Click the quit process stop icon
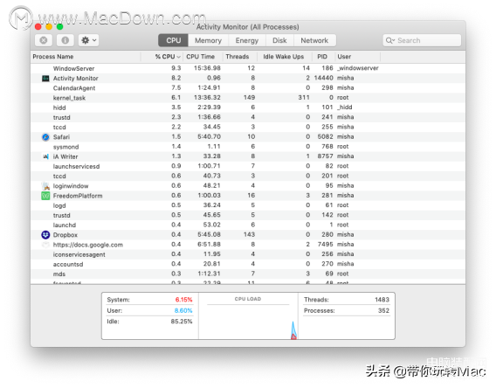The width and height of the screenshot is (496, 388). click(44, 40)
